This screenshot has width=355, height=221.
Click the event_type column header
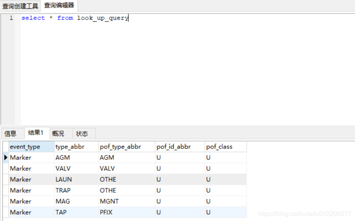tap(31, 147)
